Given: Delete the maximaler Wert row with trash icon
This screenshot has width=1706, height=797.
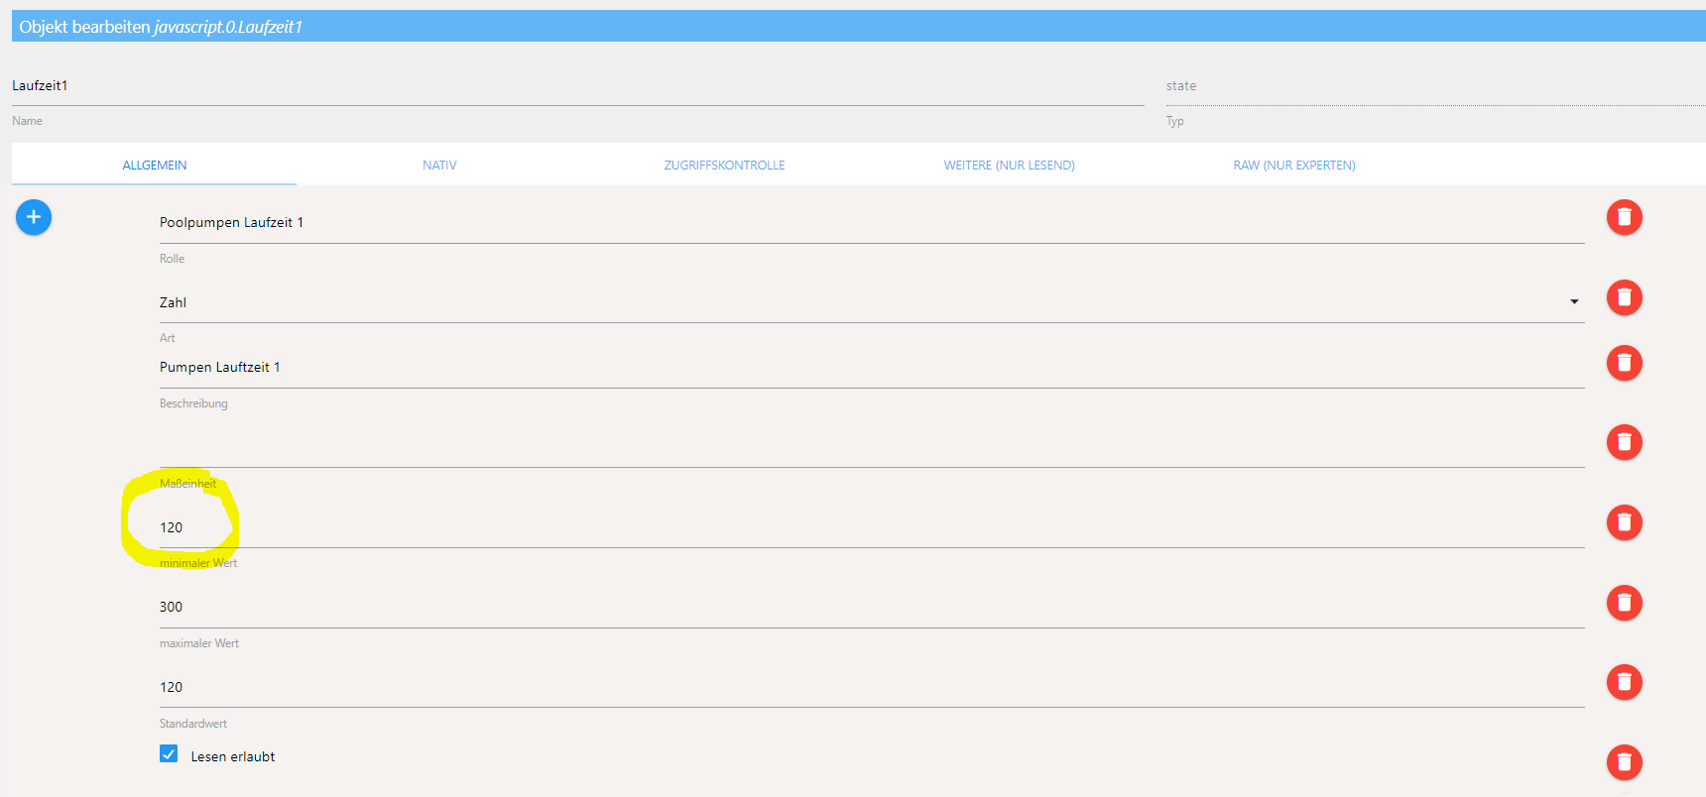Looking at the screenshot, I should [x=1624, y=603].
